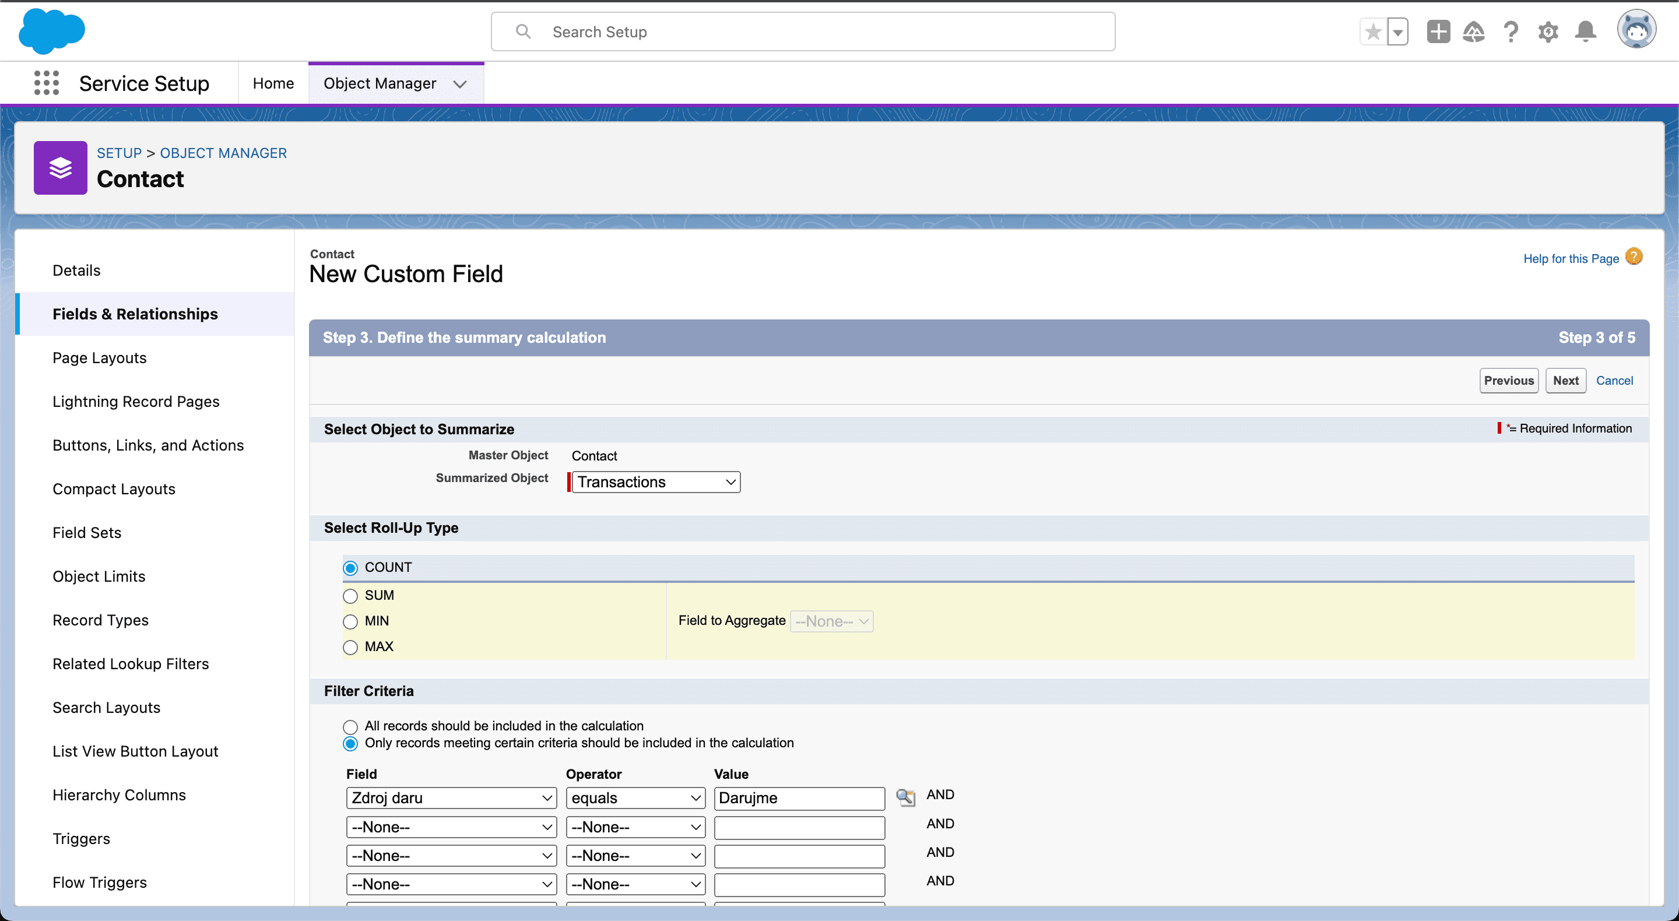Viewport: 1679px width, 921px height.
Task: Click the Salesforce cloud logo
Action: [51, 31]
